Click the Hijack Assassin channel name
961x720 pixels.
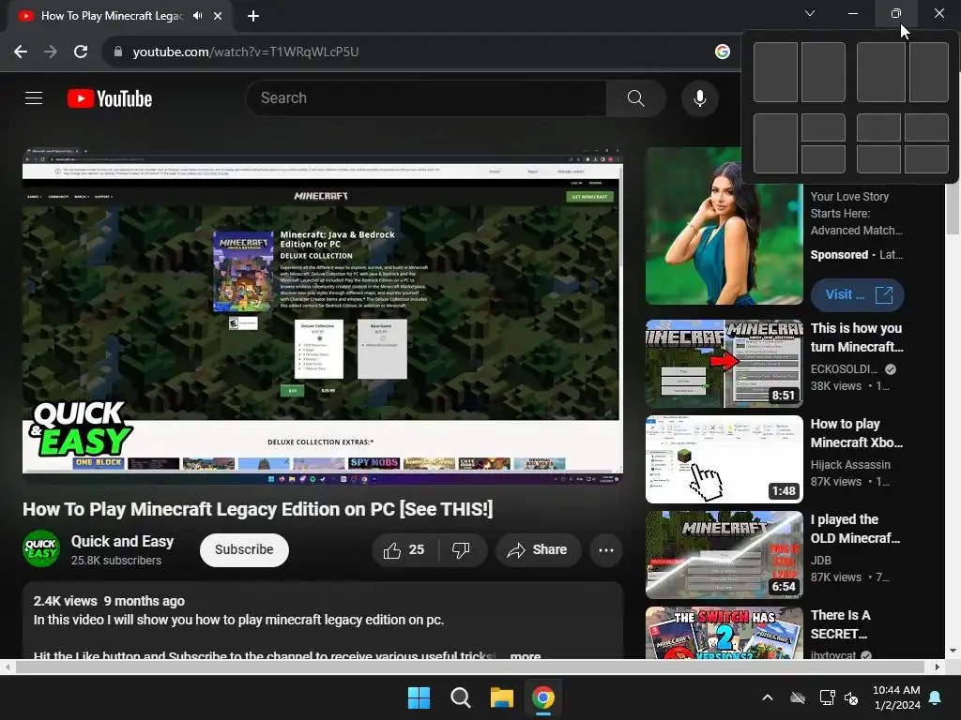click(x=850, y=465)
